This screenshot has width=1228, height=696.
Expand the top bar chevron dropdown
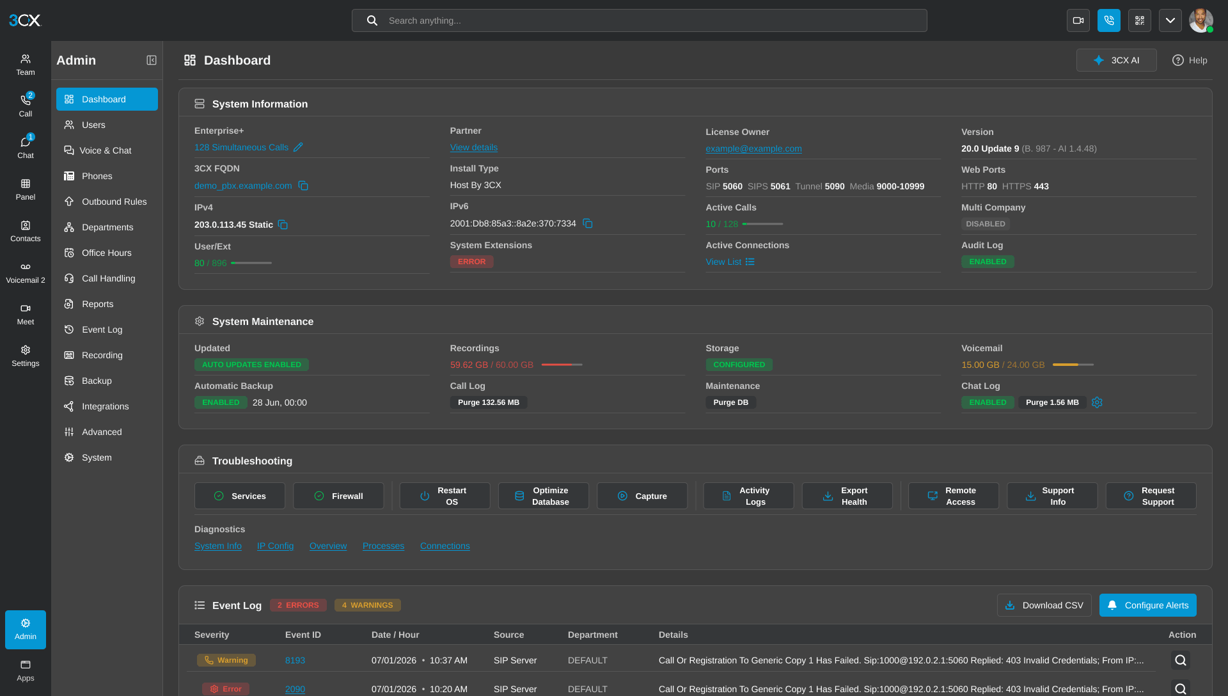1170,20
